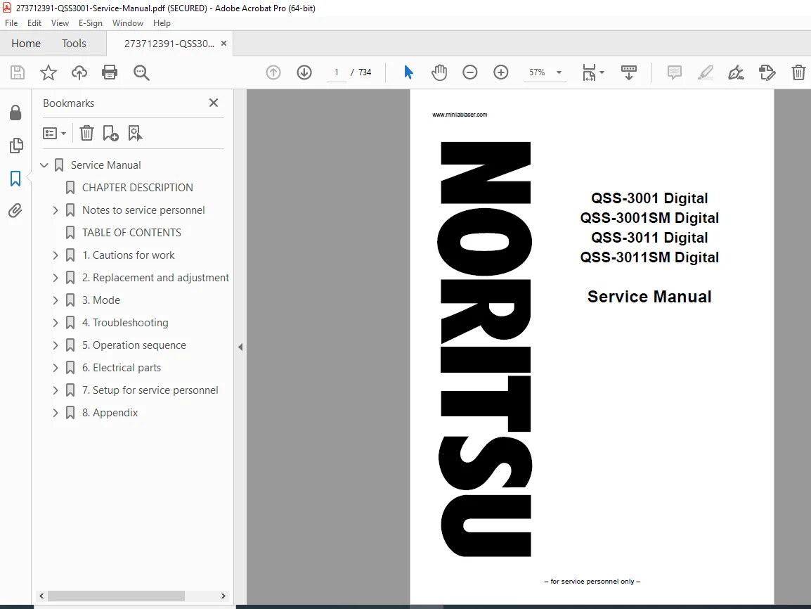This screenshot has width=811, height=609.
Task: Click the fit page width icon
Action: 589,72
